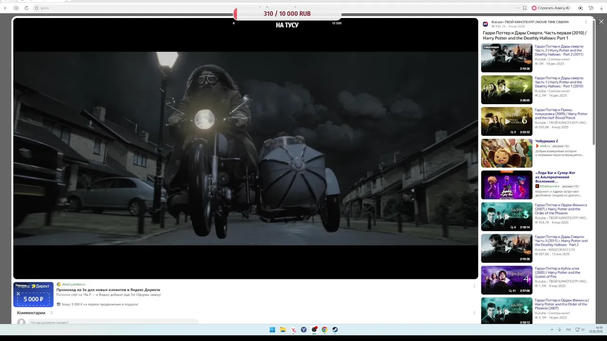
Task: Open the round icon left of reload
Action: (x=16, y=8)
